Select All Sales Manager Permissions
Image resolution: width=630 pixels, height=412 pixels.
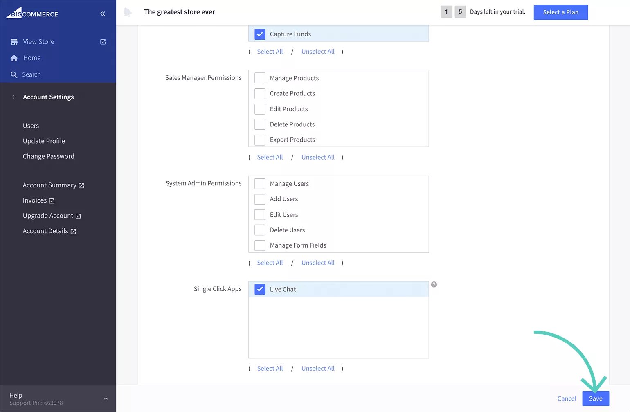tap(270, 157)
